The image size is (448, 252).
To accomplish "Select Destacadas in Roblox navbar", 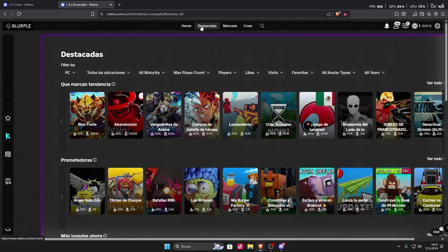I will (x=207, y=26).
